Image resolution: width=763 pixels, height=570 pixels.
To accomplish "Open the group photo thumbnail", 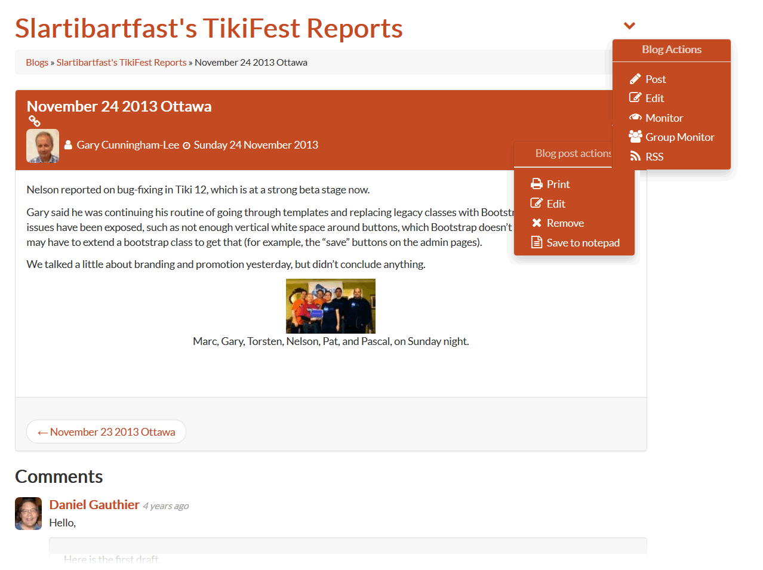I will (x=331, y=306).
